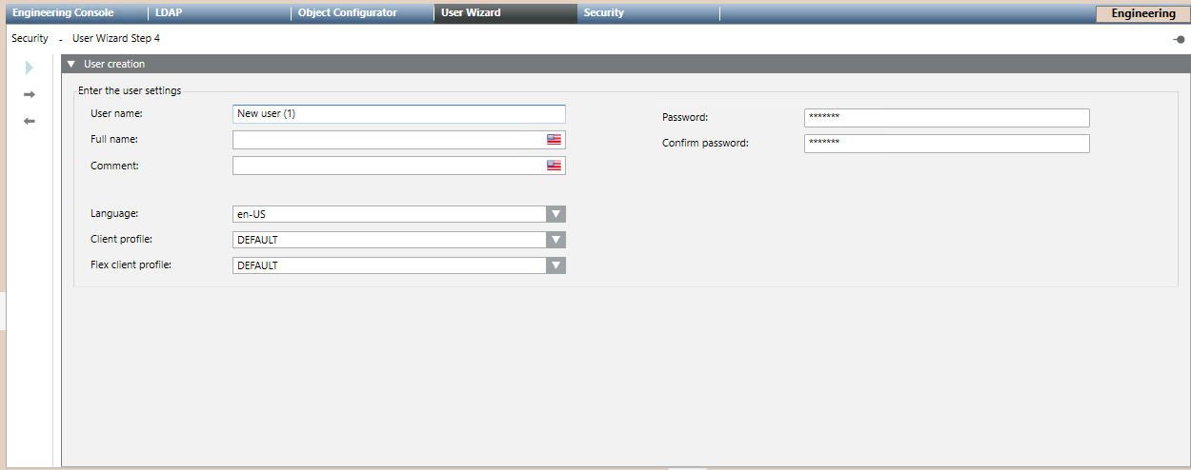This screenshot has width=1191, height=470.
Task: Select the Object Configurator tab
Action: pyautogui.click(x=347, y=13)
